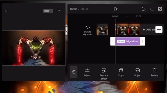Tap the Picture tag on the effect clip
This screenshot has height=93, width=167.
point(121,41)
